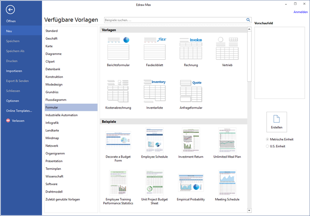The height and width of the screenshot is (216, 310).
Task: Open Decorate a Budget Form example
Action: pyautogui.click(x=118, y=140)
